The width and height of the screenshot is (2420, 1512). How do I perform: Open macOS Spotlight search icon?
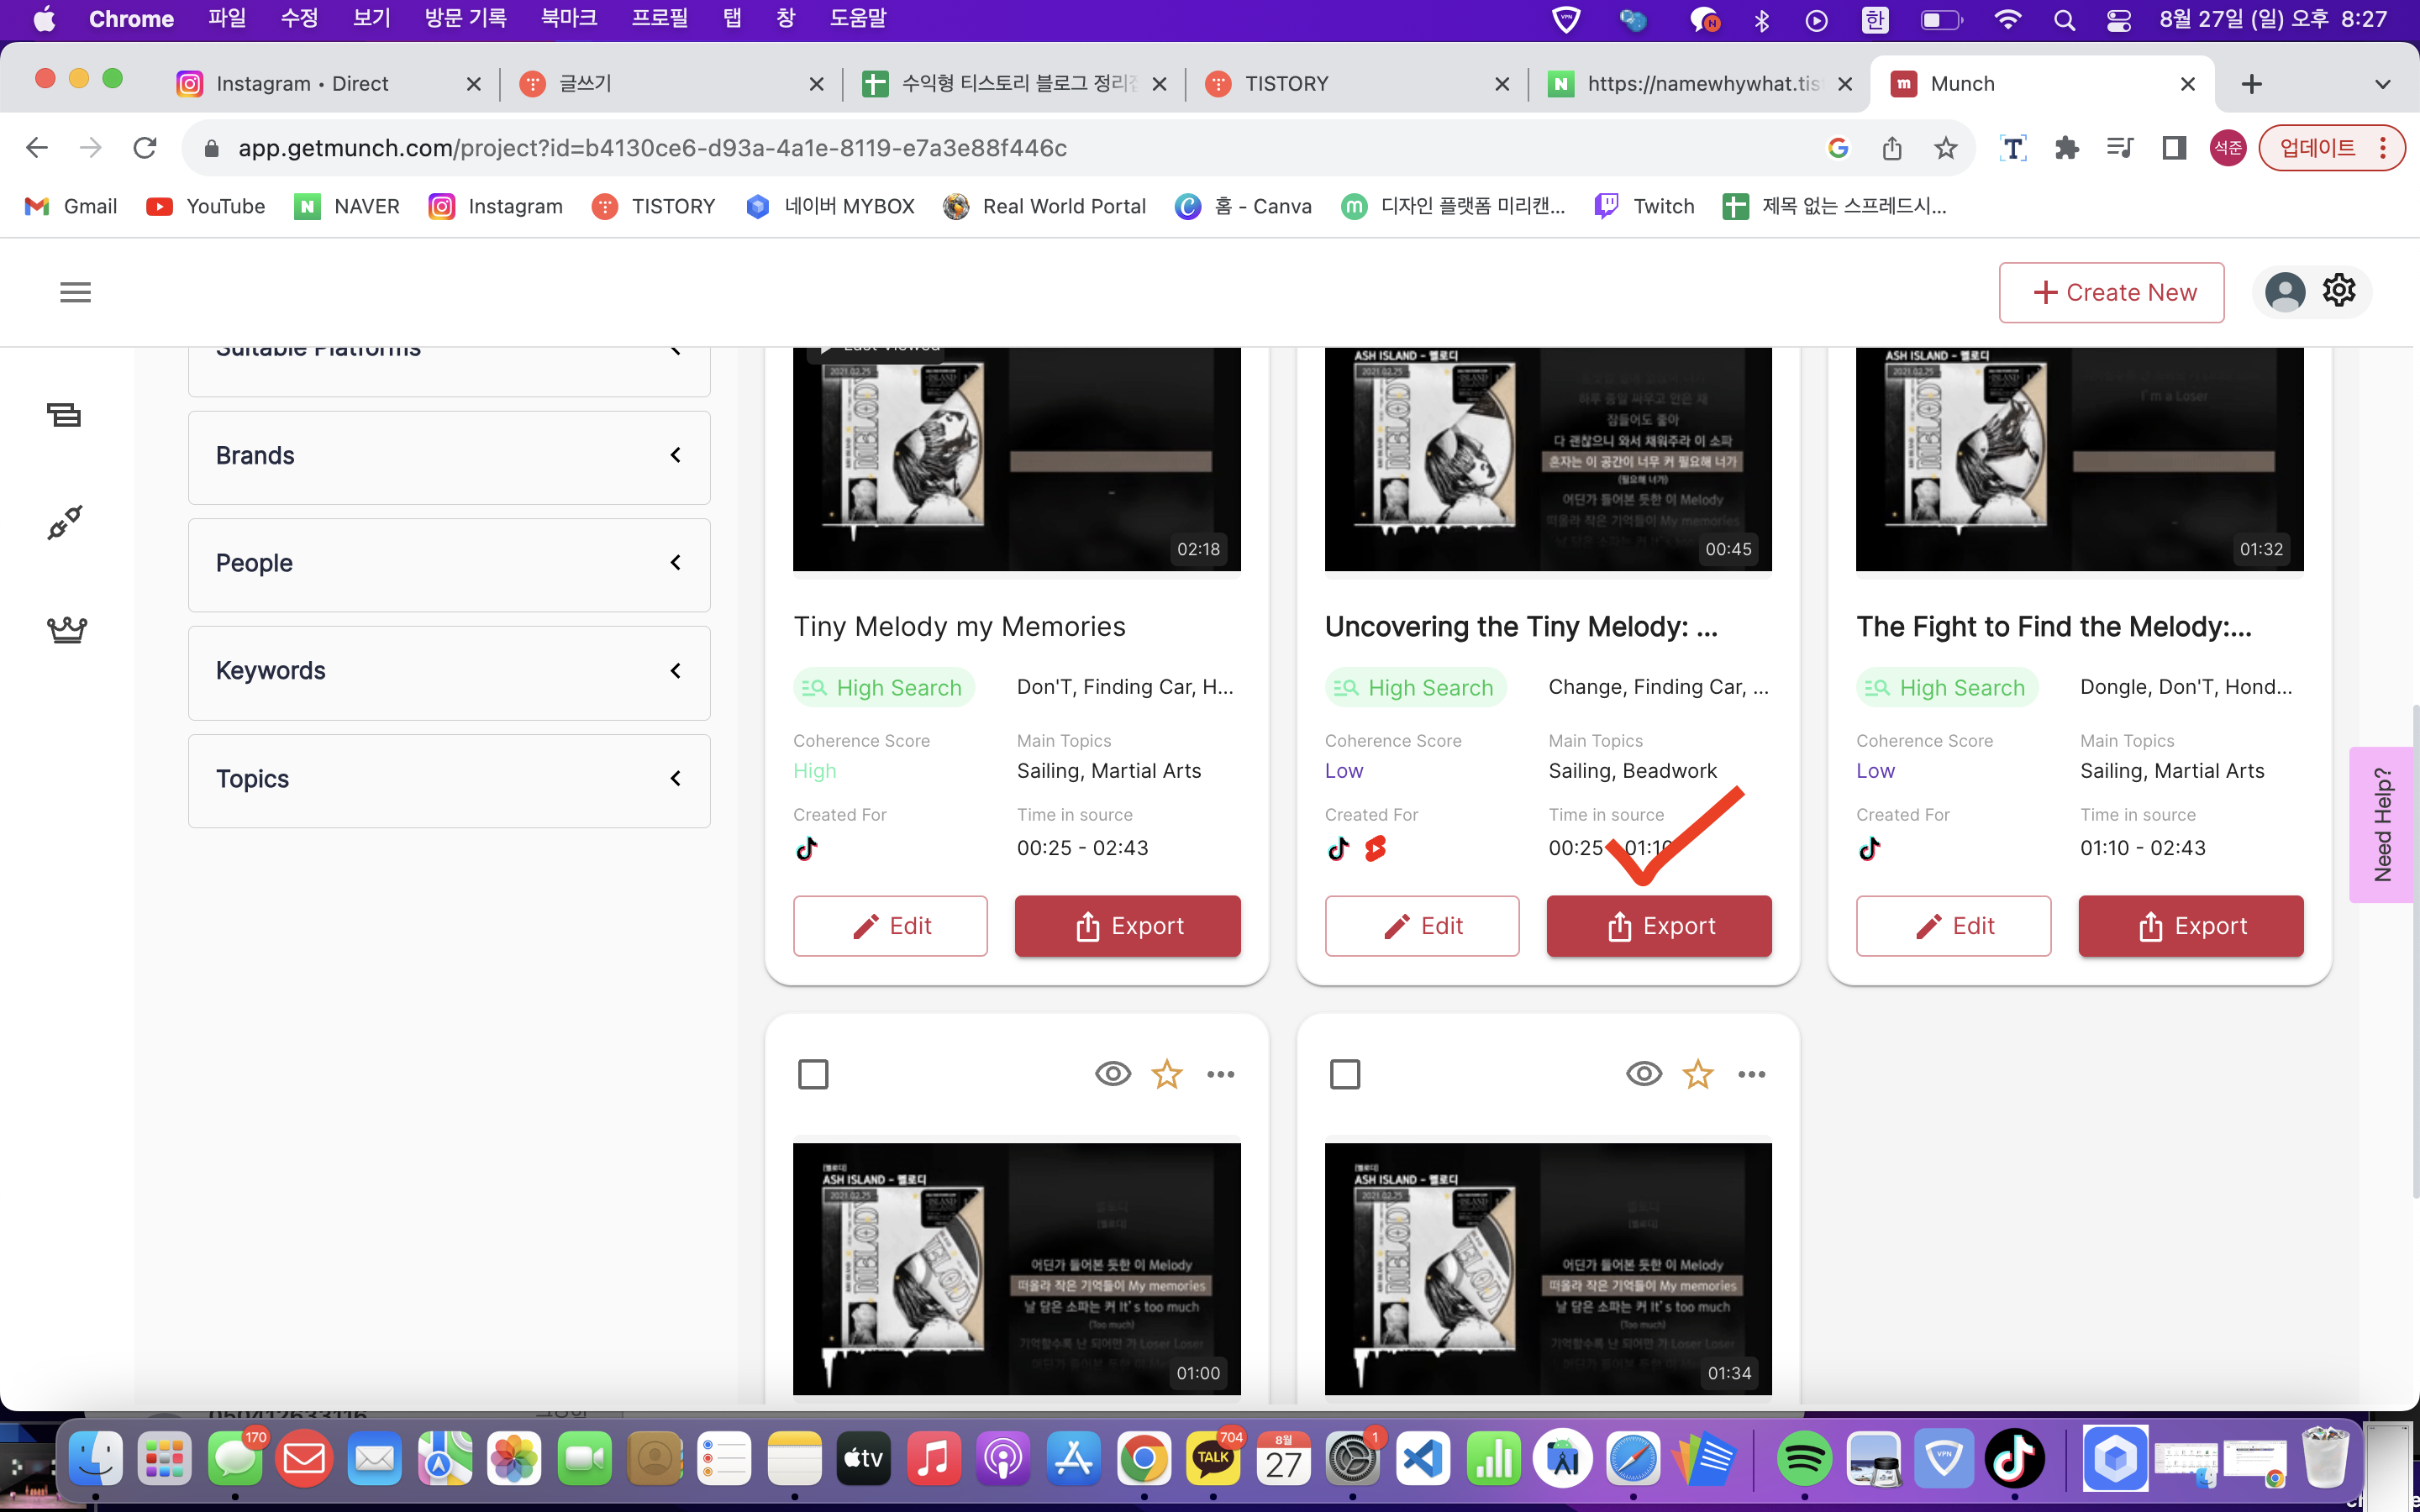2064,20
